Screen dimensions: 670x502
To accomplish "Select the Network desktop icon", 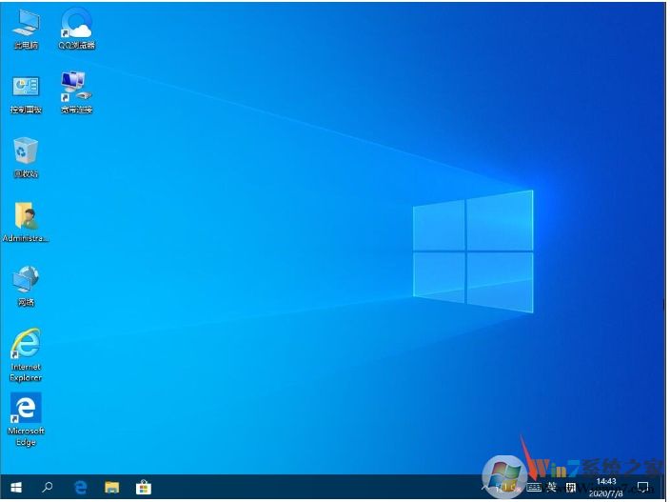I will click(x=26, y=286).
